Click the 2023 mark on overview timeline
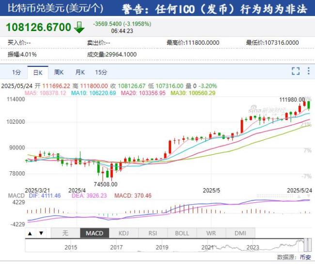Viewport: 315px width, 264px height. pyautogui.click(x=253, y=247)
